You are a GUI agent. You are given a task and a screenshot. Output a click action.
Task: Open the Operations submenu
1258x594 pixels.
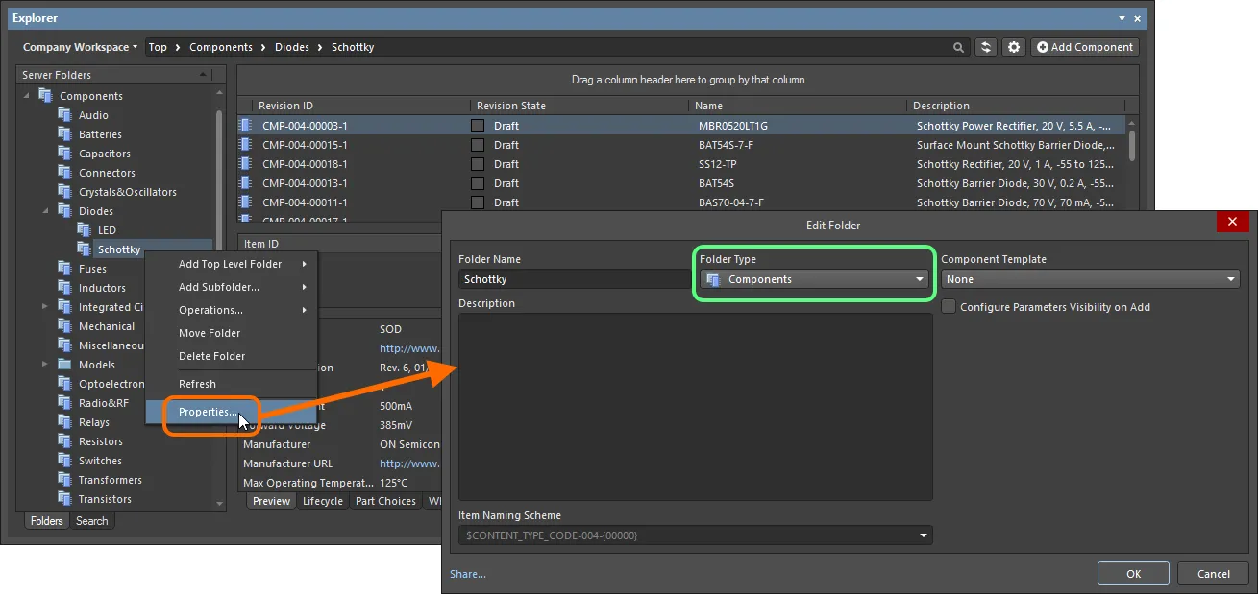231,310
